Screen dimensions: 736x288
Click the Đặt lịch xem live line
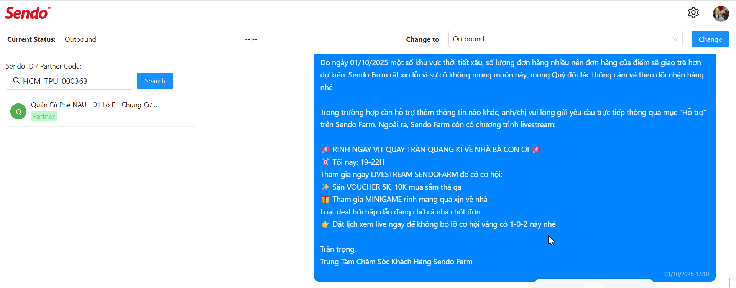coord(438,224)
